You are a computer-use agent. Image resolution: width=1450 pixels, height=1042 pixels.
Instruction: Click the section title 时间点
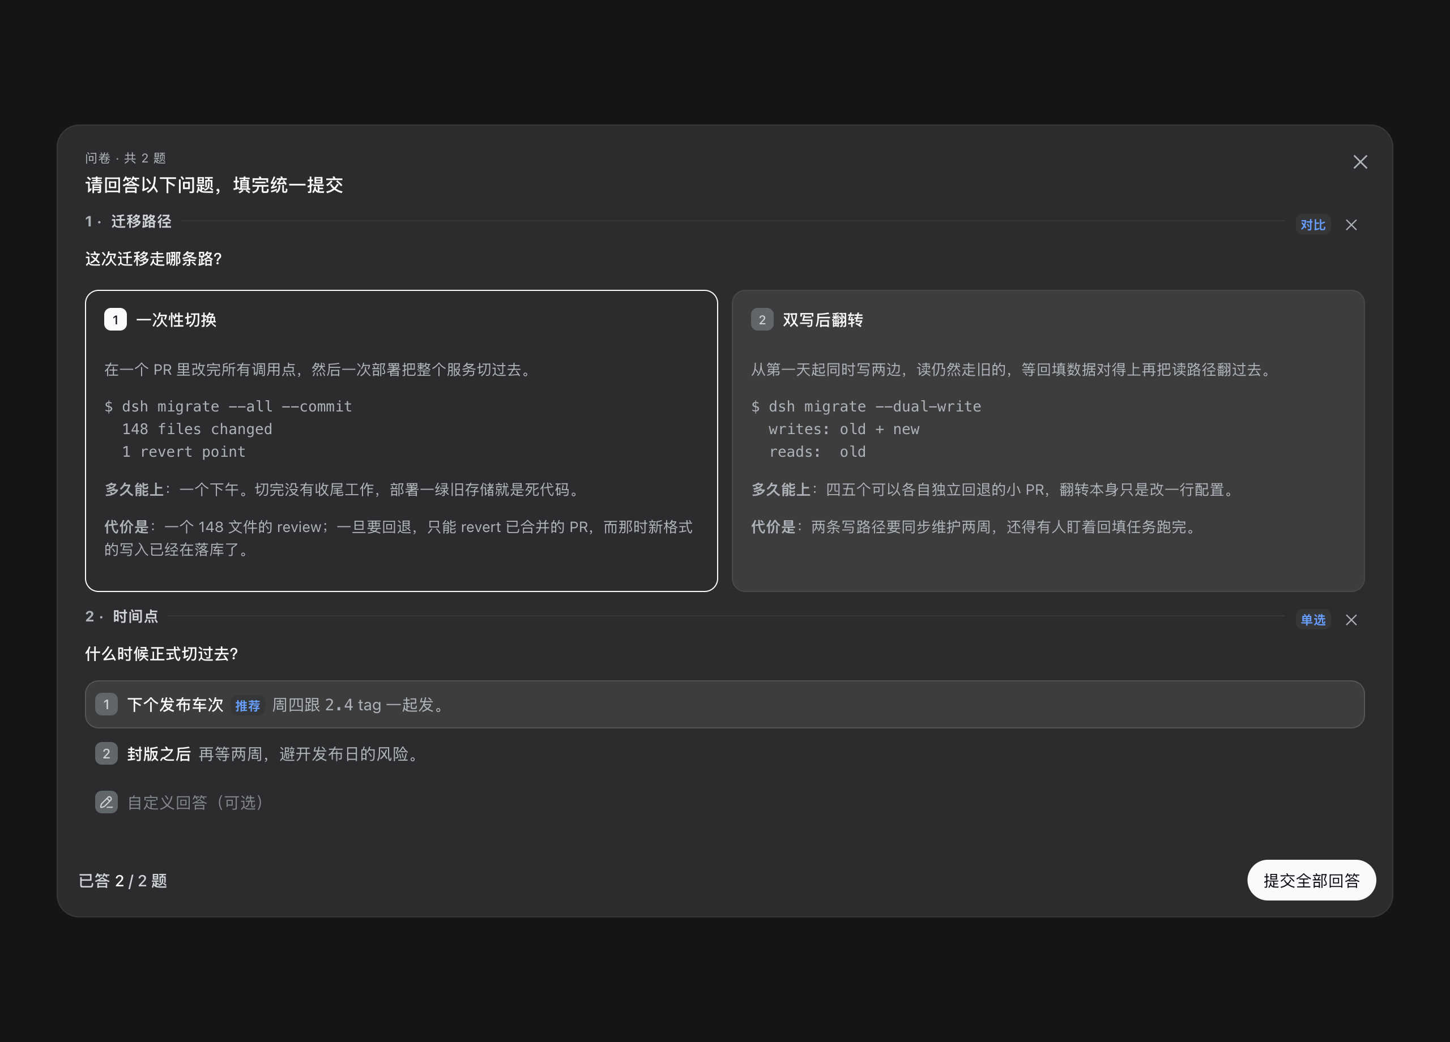click(135, 616)
